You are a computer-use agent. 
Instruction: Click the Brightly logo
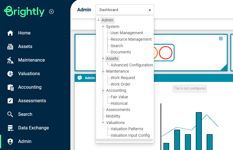click(x=24, y=12)
